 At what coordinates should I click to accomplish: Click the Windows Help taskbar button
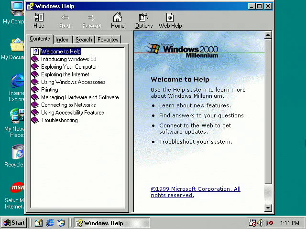[x=111, y=223]
